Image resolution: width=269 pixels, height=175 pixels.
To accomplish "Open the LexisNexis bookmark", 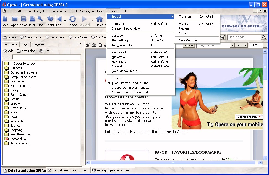I will pyautogui.click(x=78, y=37).
